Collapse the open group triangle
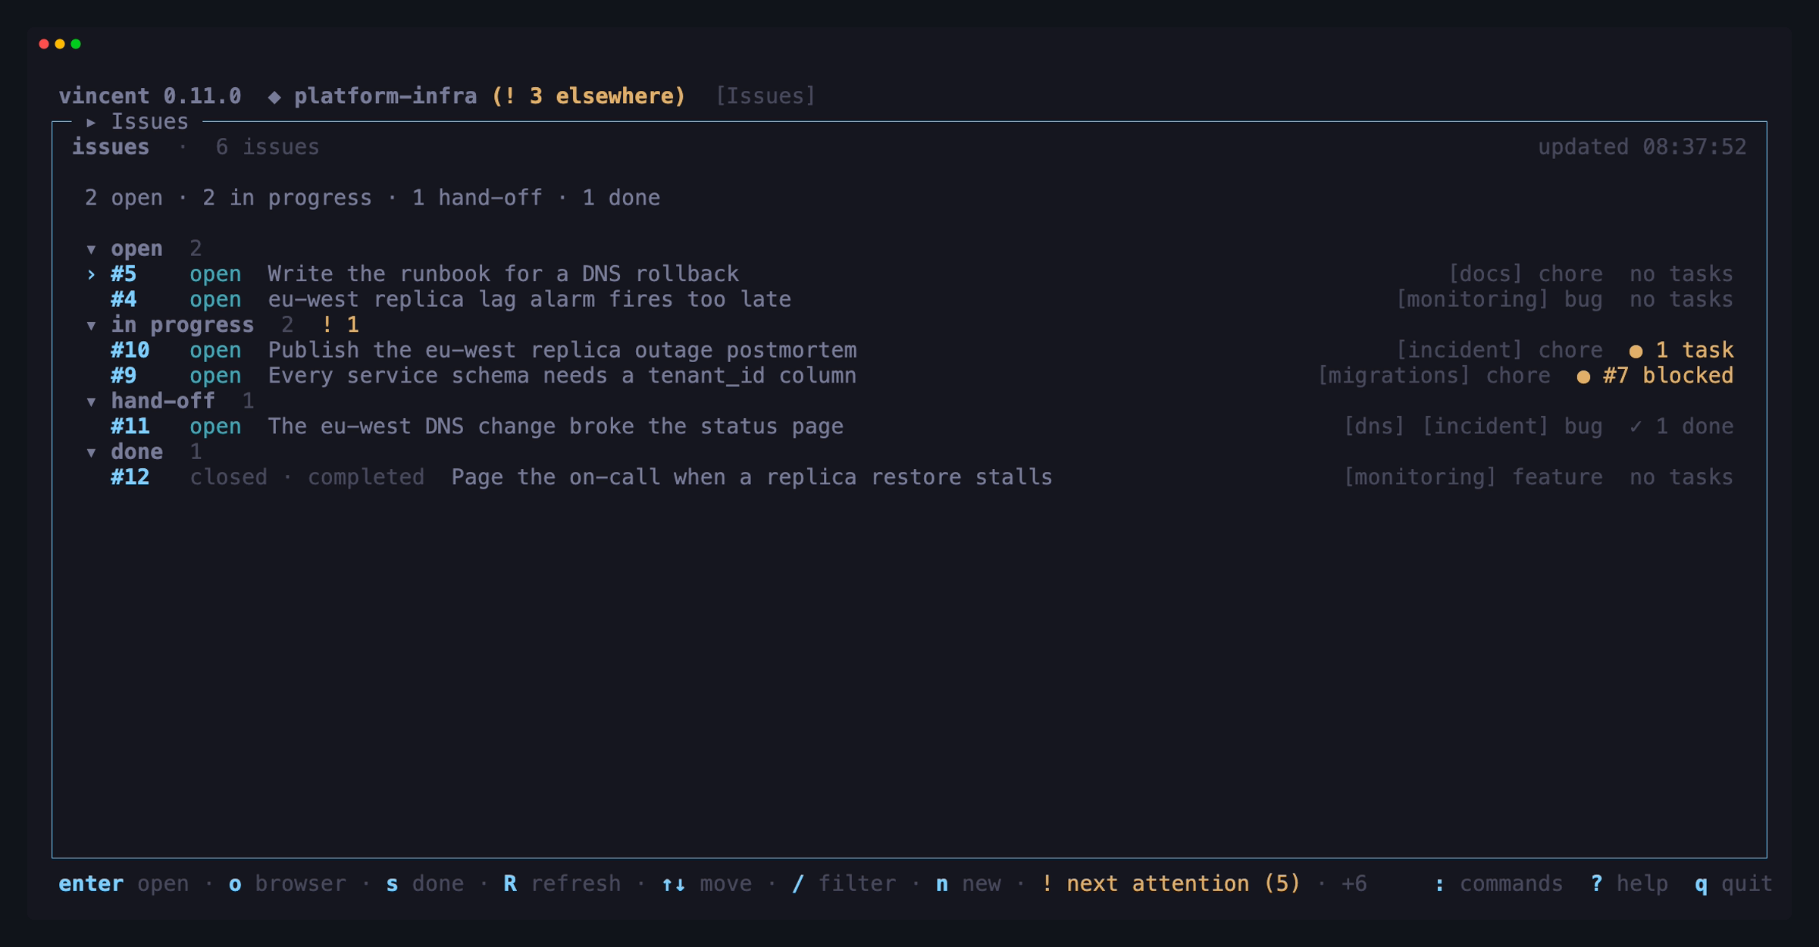 [91, 249]
